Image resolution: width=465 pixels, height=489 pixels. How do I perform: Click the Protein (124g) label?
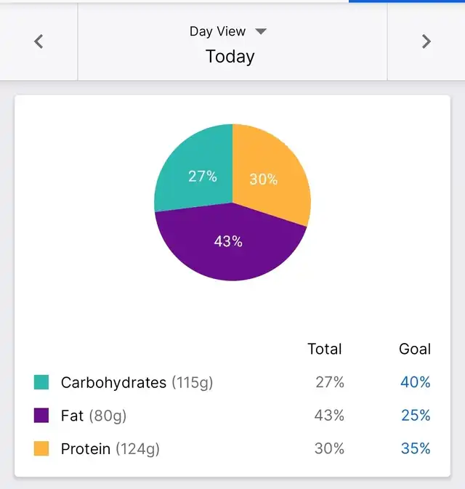tap(110, 449)
